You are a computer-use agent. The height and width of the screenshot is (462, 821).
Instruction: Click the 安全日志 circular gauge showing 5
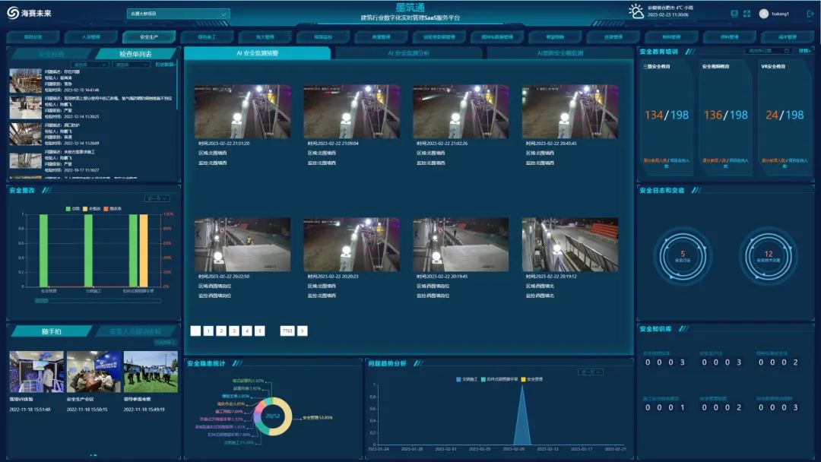[x=682, y=256]
